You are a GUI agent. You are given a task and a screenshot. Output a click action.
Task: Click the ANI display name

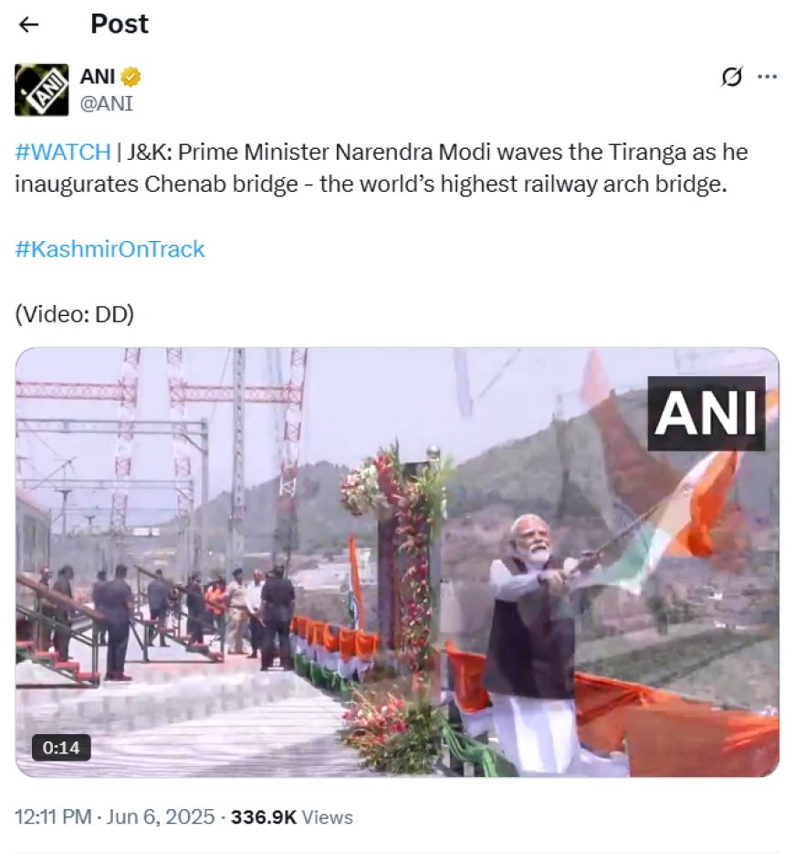98,77
